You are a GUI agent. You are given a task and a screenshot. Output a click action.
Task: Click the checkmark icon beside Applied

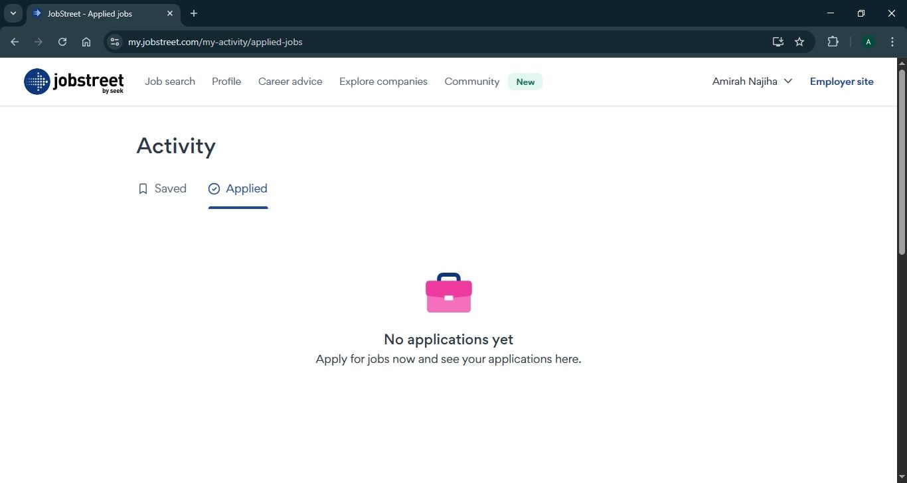[x=214, y=188]
